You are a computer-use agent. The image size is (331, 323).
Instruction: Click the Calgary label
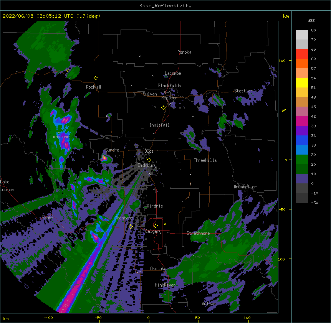[x=154, y=231]
